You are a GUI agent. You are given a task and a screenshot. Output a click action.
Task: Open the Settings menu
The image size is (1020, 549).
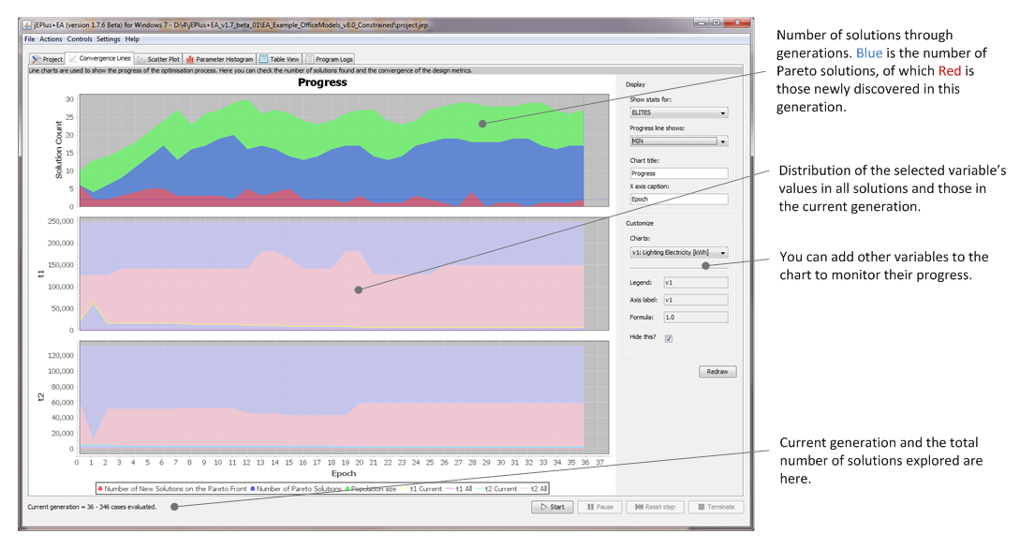(108, 39)
